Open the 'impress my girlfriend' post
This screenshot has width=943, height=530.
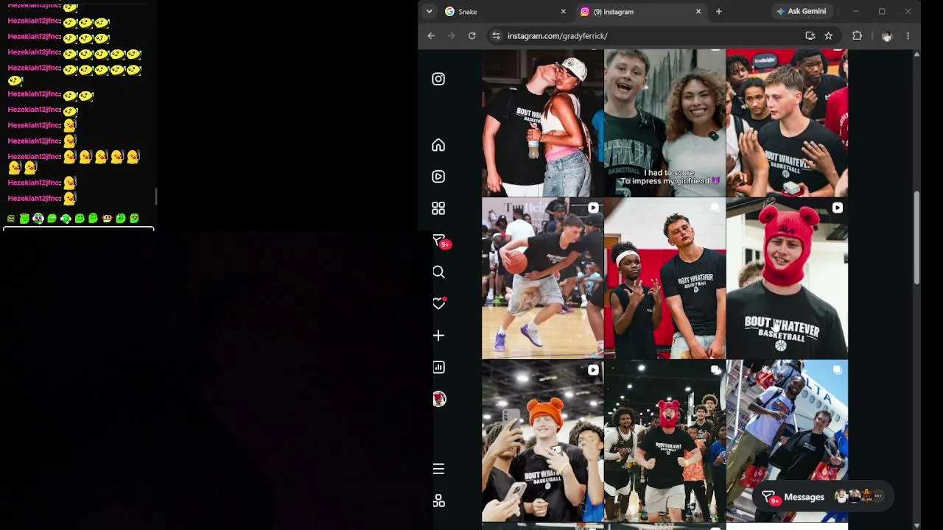[x=665, y=123]
